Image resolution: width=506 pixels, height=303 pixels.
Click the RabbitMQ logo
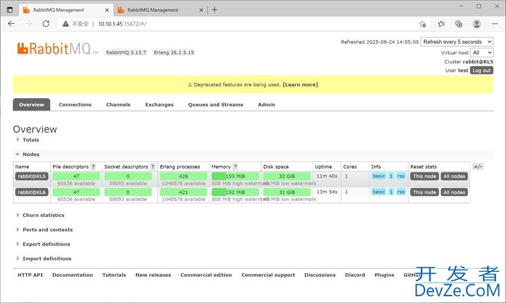point(57,49)
